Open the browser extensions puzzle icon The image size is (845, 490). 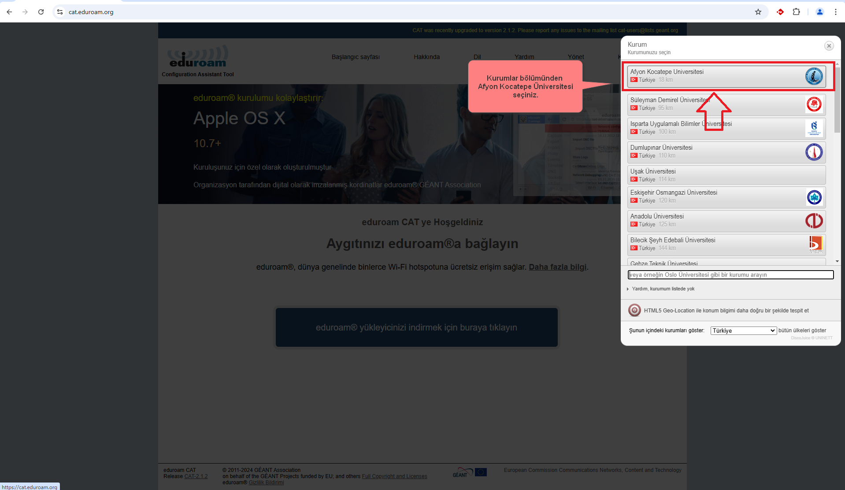click(x=796, y=12)
